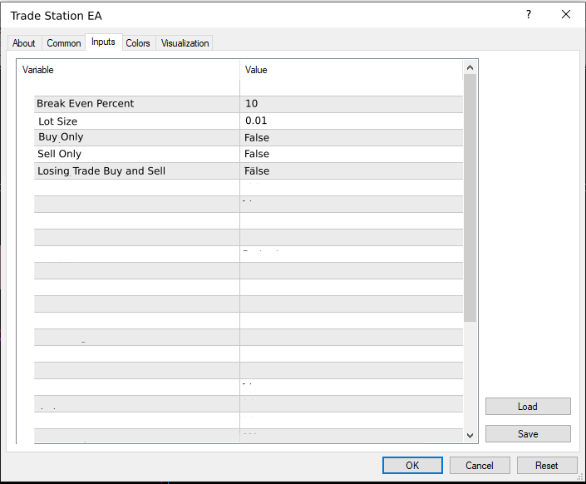Load a preset with Load button
586x484 pixels.
coord(528,406)
